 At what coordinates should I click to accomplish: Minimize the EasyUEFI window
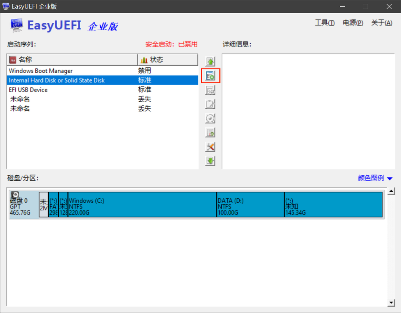pos(342,6)
